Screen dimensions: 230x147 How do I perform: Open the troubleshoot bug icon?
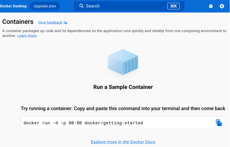[x=211, y=6]
